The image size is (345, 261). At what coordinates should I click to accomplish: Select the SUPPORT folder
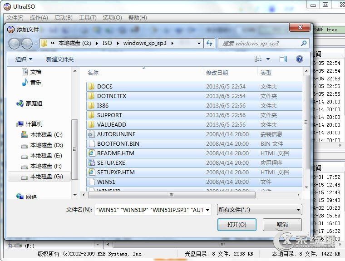coord(194,115)
